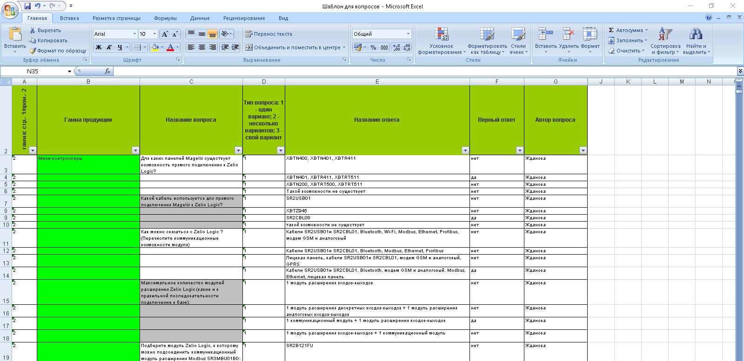Decrease cell indent
Image resolution: width=744 pixels, height=361 pixels.
(x=225, y=47)
